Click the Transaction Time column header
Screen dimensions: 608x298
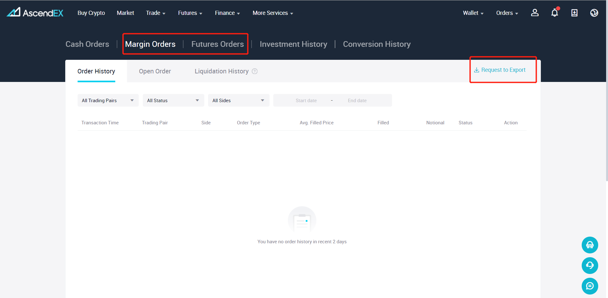click(x=100, y=123)
